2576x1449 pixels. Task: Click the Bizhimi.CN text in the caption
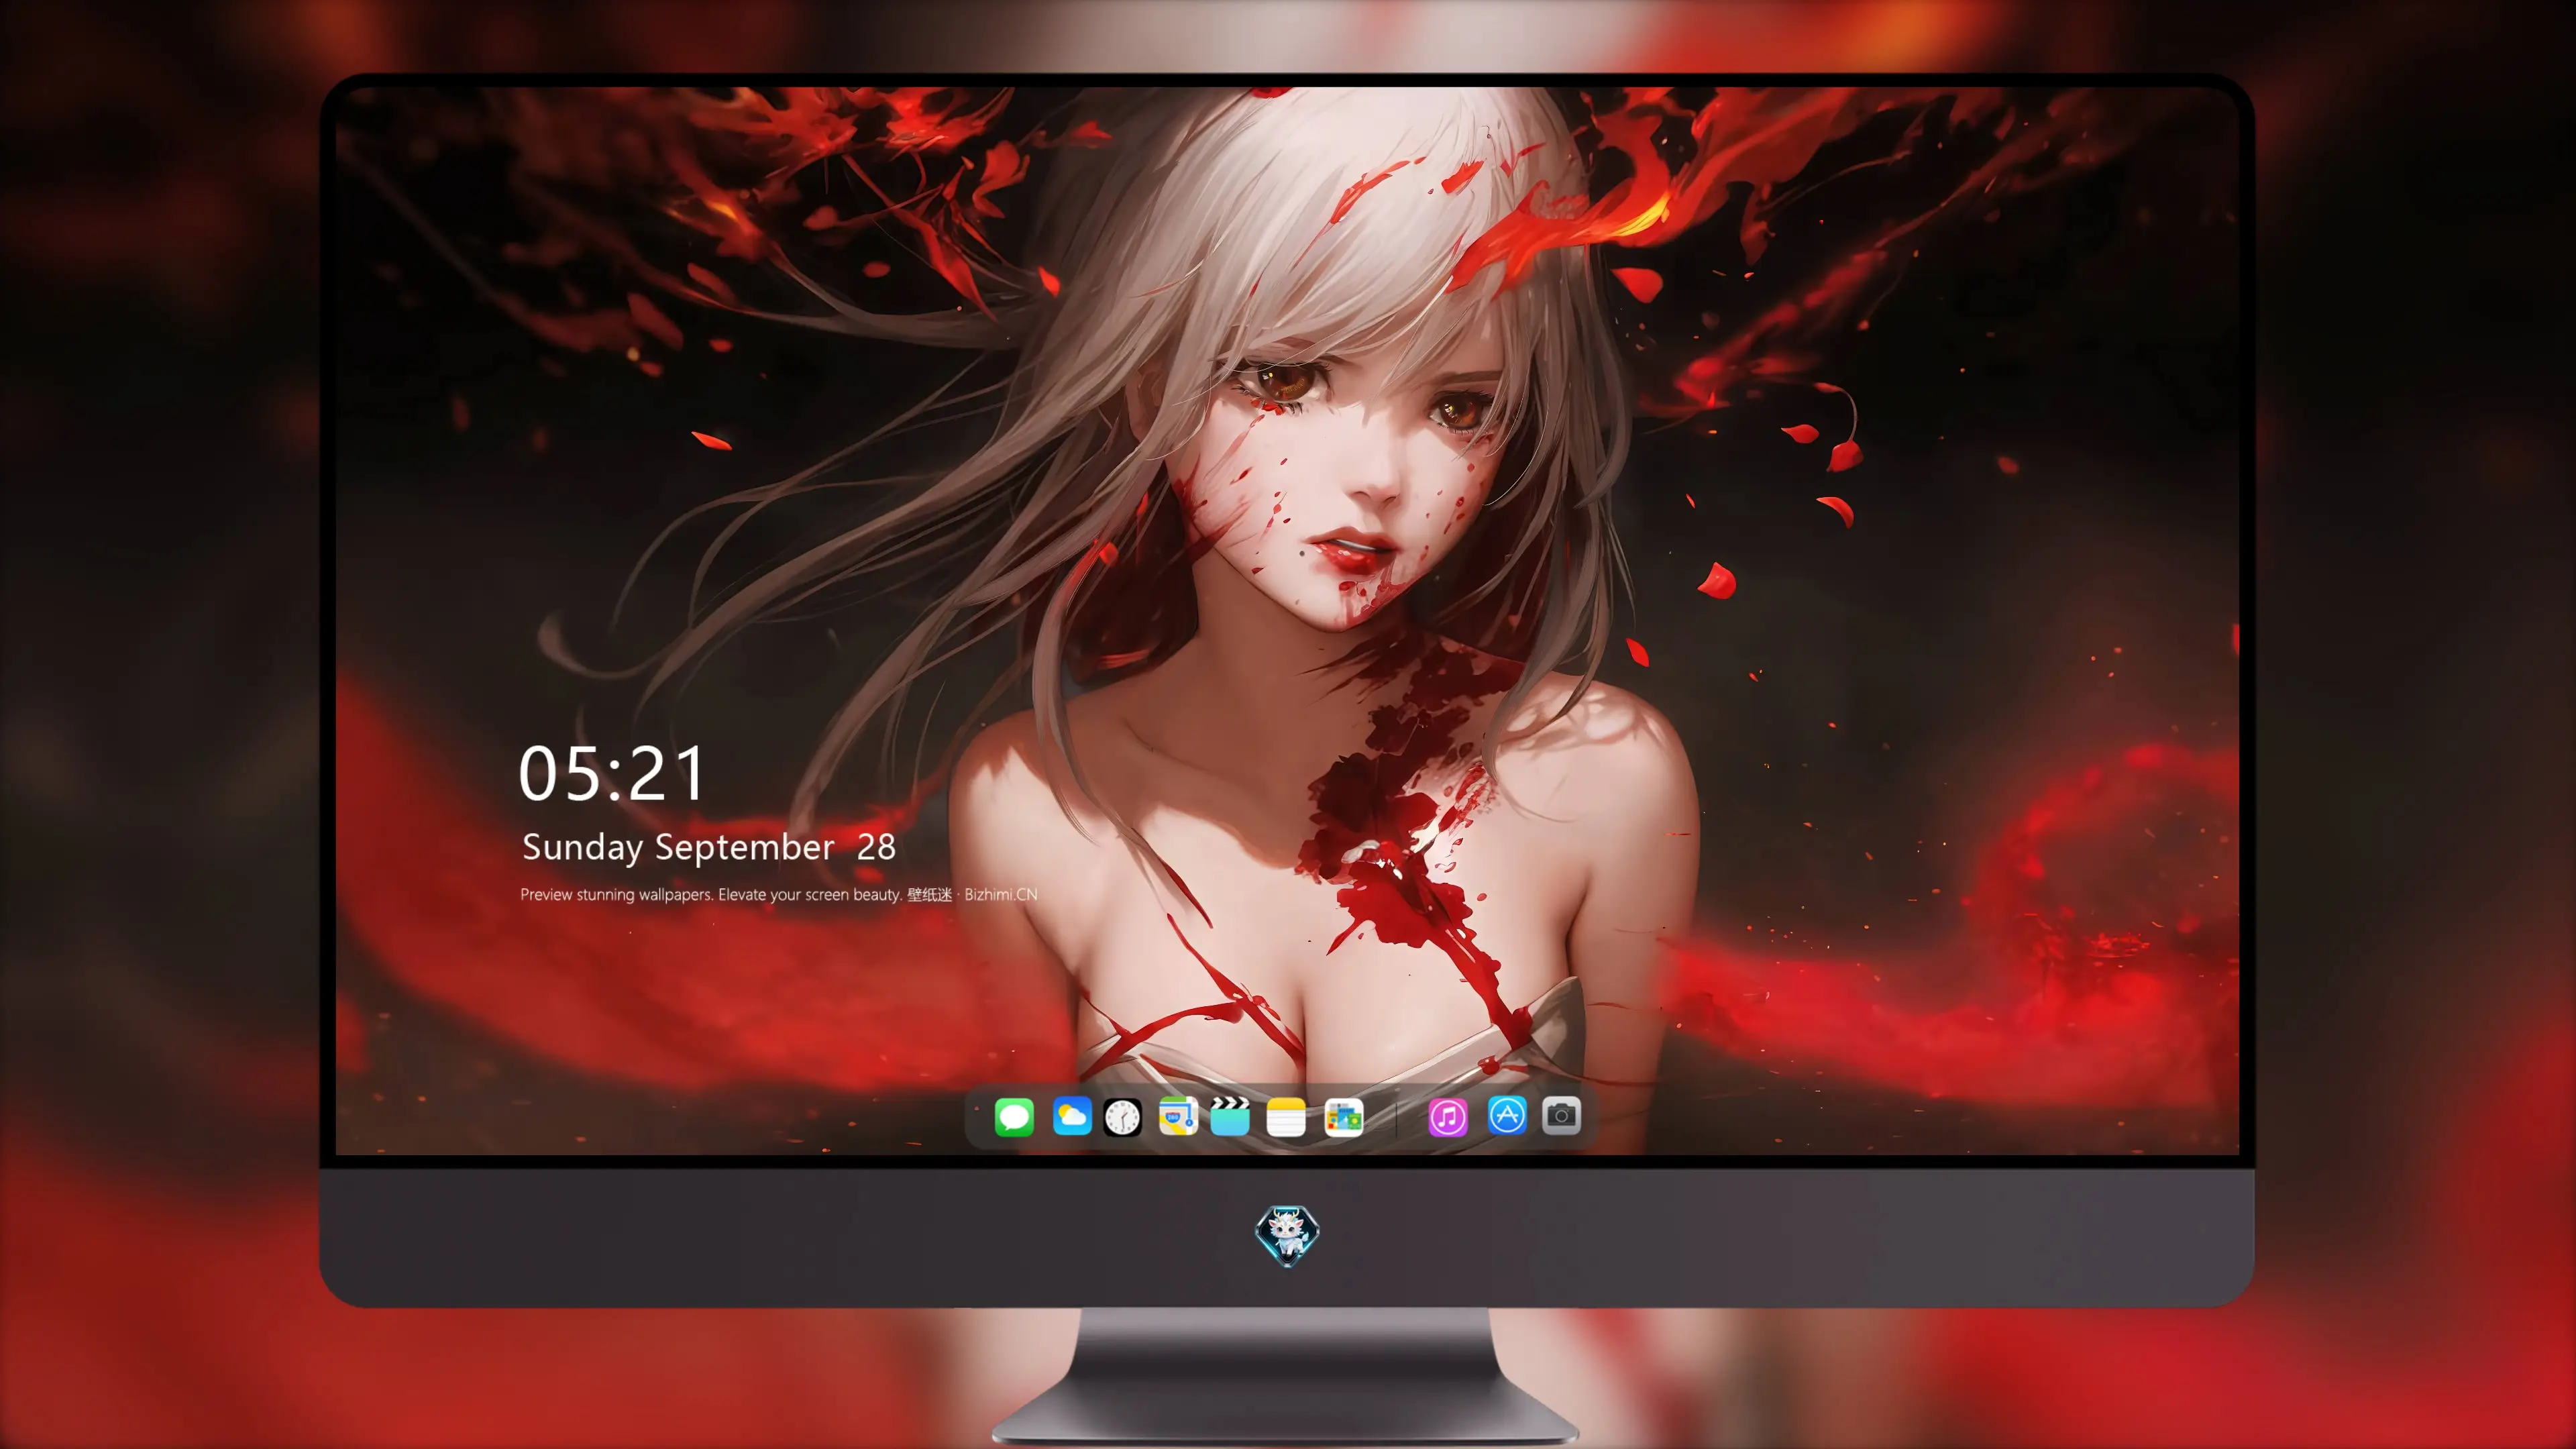(x=1000, y=894)
